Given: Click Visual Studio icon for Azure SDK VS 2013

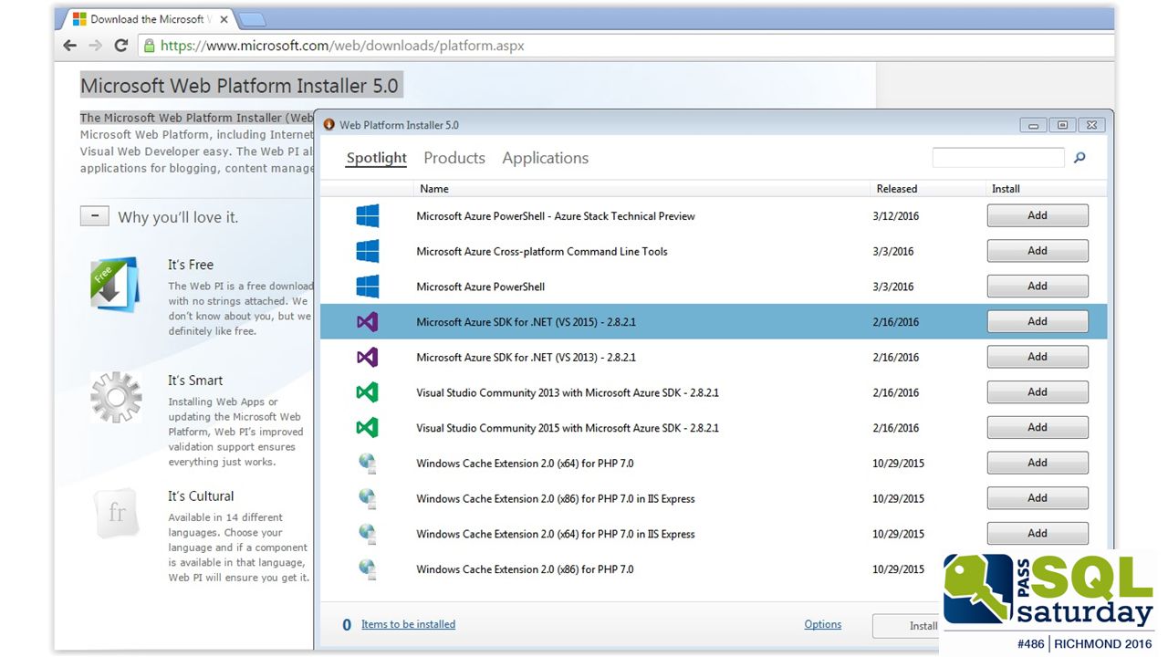Looking at the screenshot, I should coord(368,357).
